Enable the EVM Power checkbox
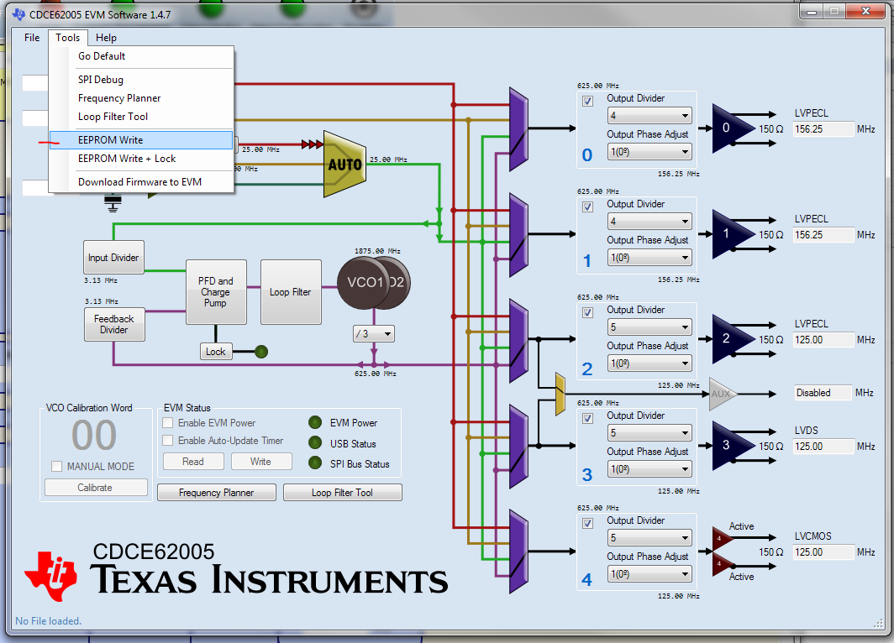894x643 pixels. [x=166, y=422]
